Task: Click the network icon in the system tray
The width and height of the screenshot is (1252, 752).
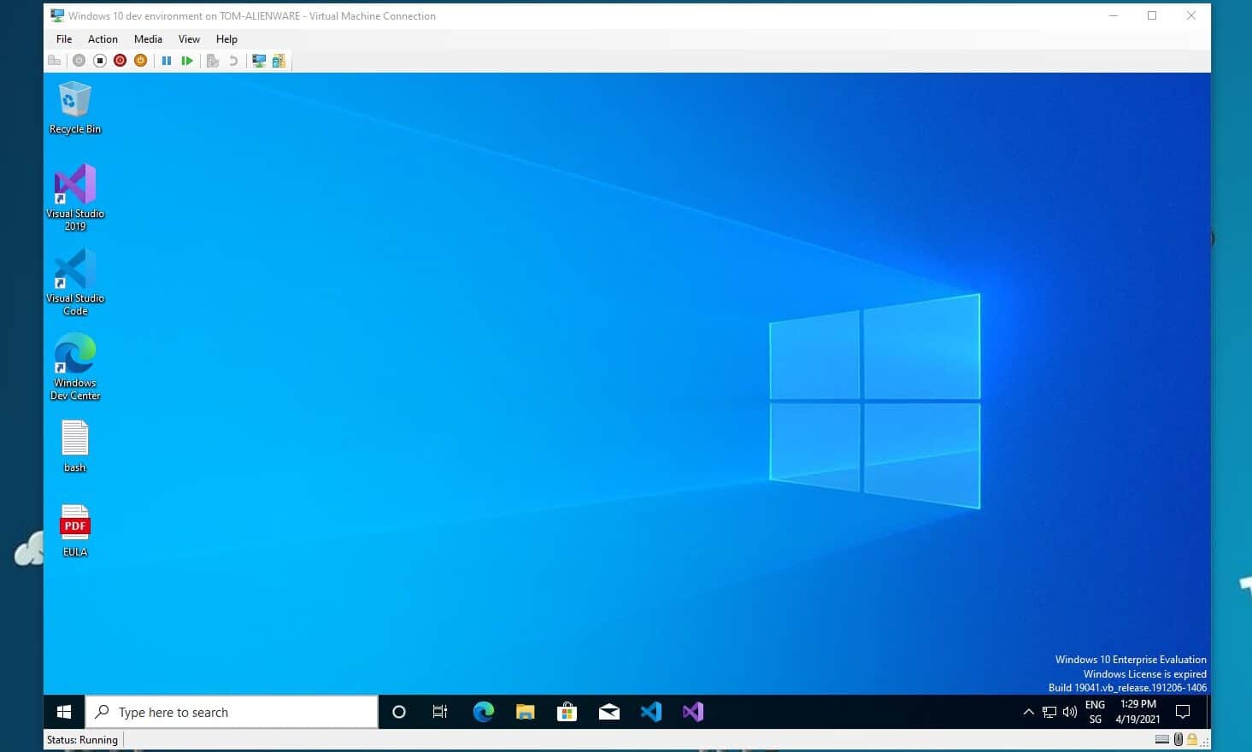Action: [1049, 712]
